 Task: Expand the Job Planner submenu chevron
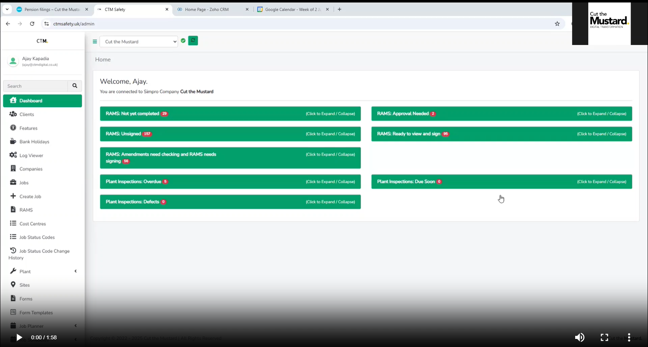pos(76,326)
